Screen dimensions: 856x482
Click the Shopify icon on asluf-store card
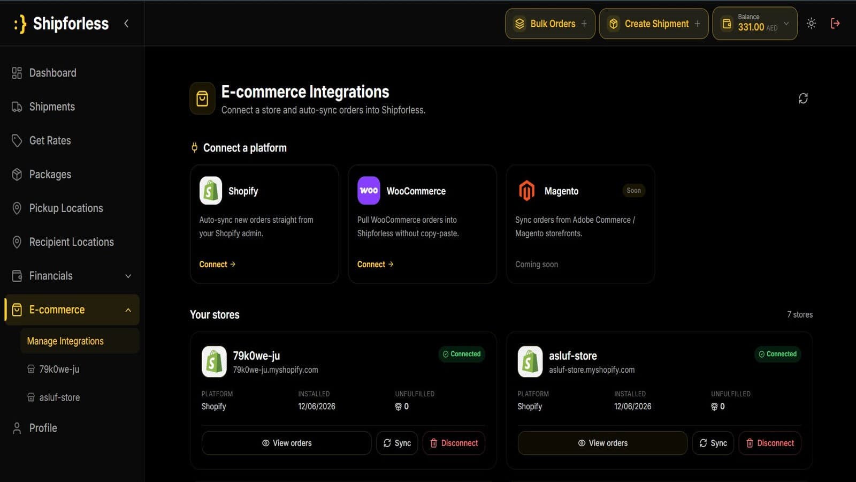[530, 361]
